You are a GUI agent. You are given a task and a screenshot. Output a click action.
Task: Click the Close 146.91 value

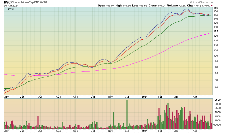[157, 5]
